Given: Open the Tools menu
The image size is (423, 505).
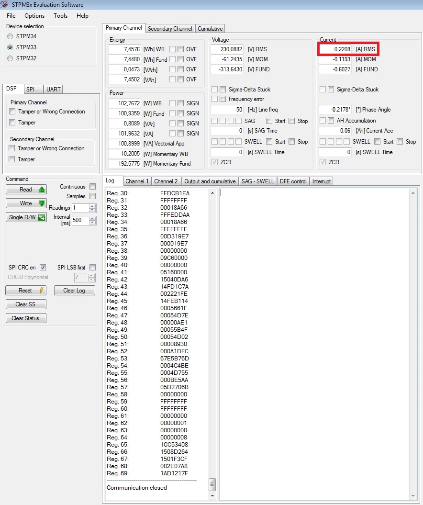Looking at the screenshot, I should 60,16.
